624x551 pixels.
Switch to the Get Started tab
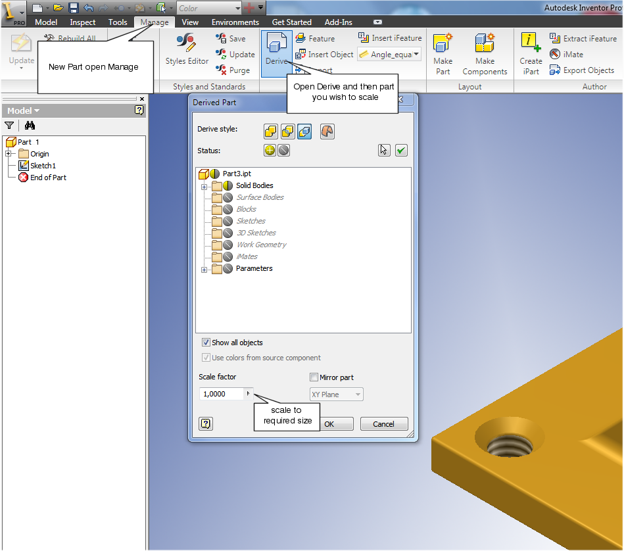pyautogui.click(x=292, y=22)
